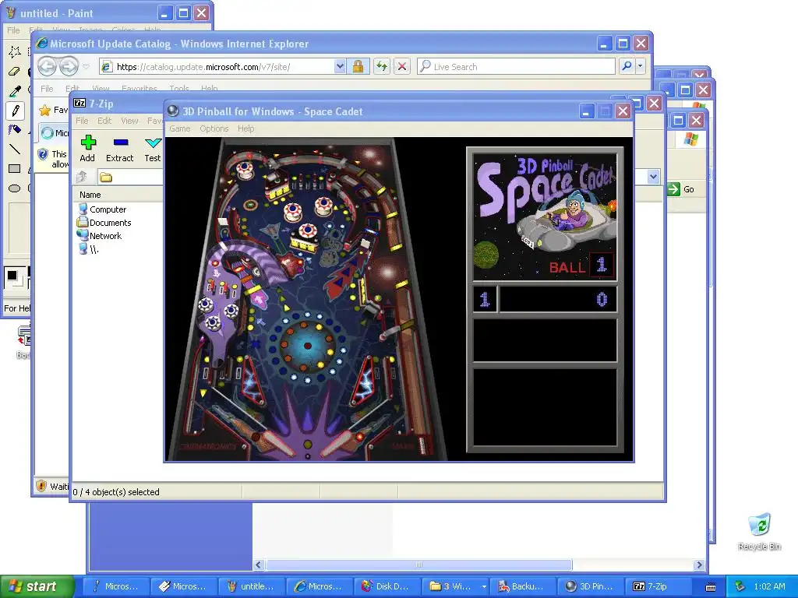Click the Extract button in 7-Zip
Image resolution: width=798 pixels, height=598 pixels.
[x=119, y=149]
